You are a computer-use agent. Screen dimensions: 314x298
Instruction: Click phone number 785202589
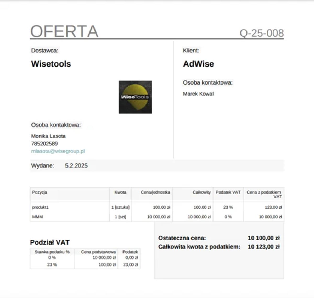tap(44, 144)
